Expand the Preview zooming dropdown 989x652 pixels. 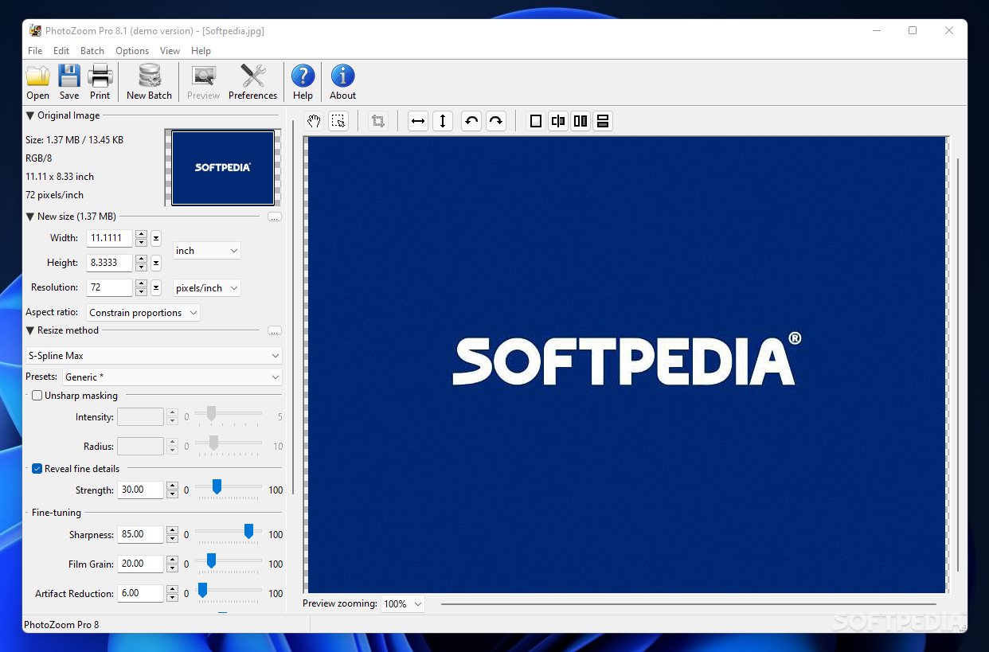(403, 604)
